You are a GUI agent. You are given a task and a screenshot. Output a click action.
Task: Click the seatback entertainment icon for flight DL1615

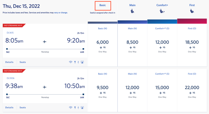pyautogui.click(x=82, y=62)
